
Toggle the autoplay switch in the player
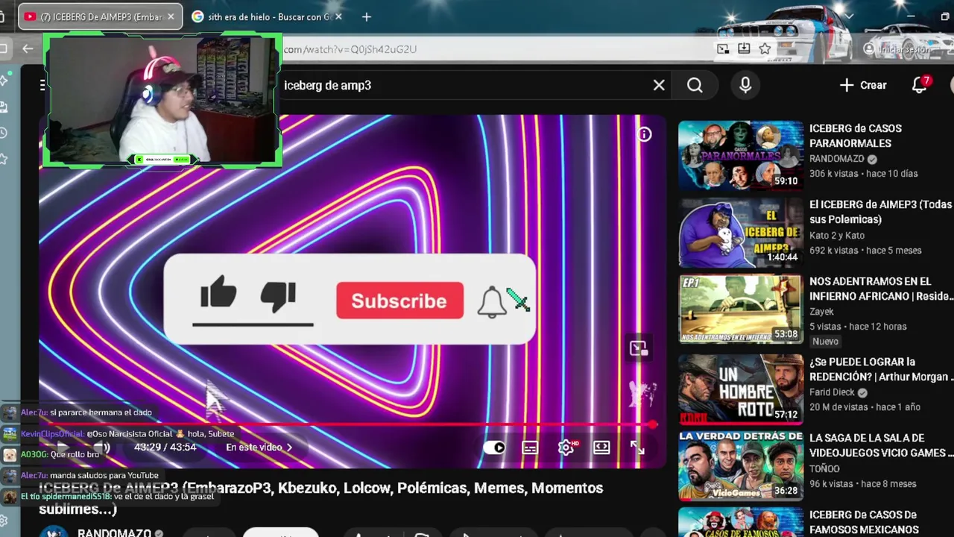click(x=495, y=447)
